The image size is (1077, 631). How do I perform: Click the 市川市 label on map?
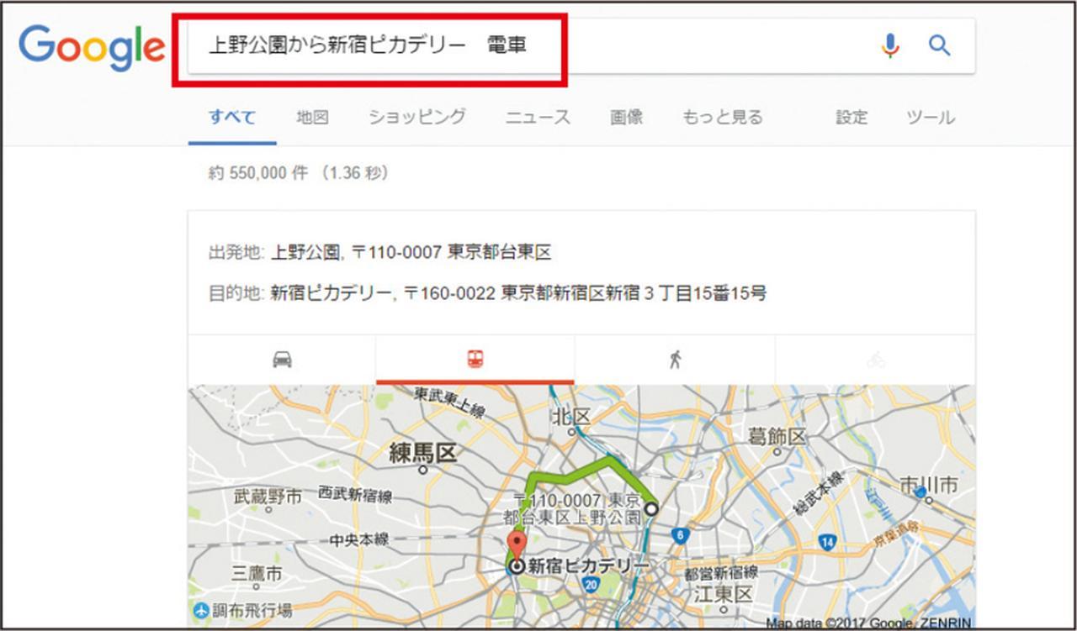(x=928, y=485)
